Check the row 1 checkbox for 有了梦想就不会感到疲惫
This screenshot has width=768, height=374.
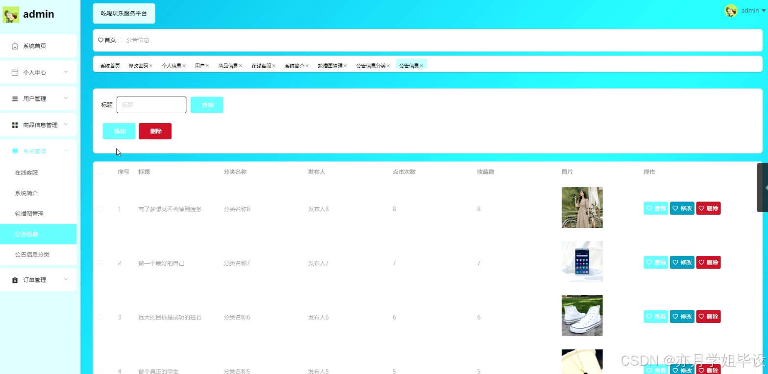tap(100, 209)
